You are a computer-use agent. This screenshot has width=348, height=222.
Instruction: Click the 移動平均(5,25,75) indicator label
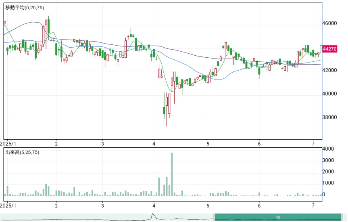(x=25, y=8)
